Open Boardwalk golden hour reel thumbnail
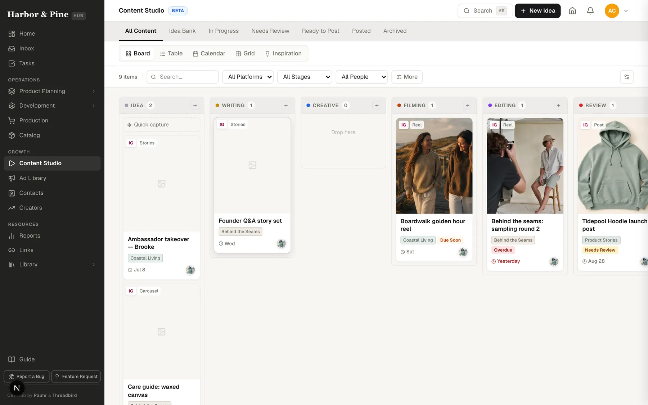This screenshot has width=648, height=405. click(x=434, y=166)
